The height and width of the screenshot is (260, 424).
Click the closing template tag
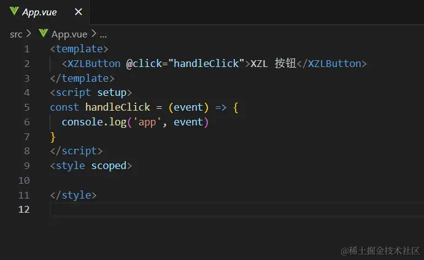[x=82, y=78]
